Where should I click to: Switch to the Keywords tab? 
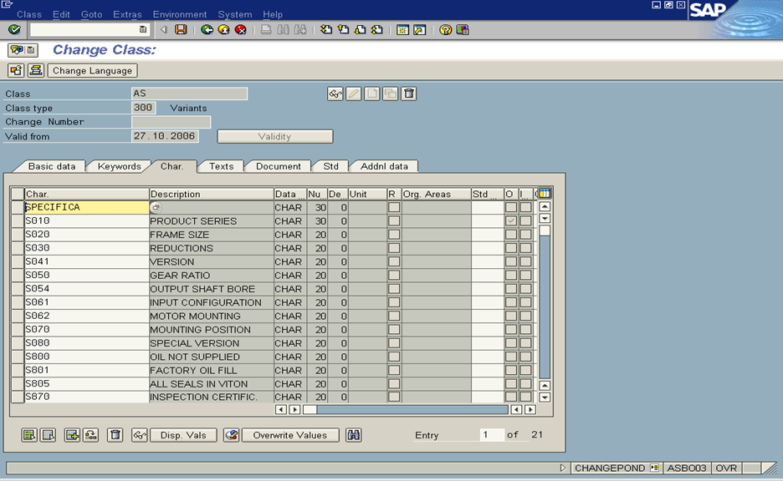(x=120, y=166)
